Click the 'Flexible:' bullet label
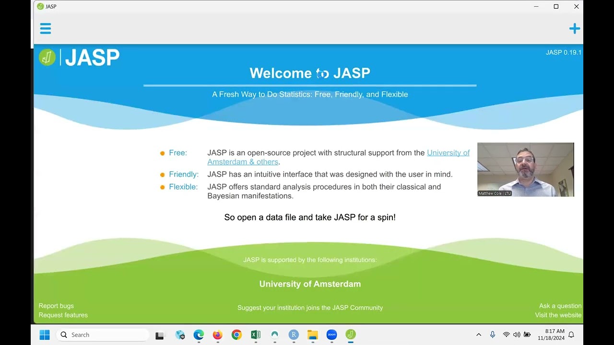Screen dimensions: 614x345 click(183, 187)
